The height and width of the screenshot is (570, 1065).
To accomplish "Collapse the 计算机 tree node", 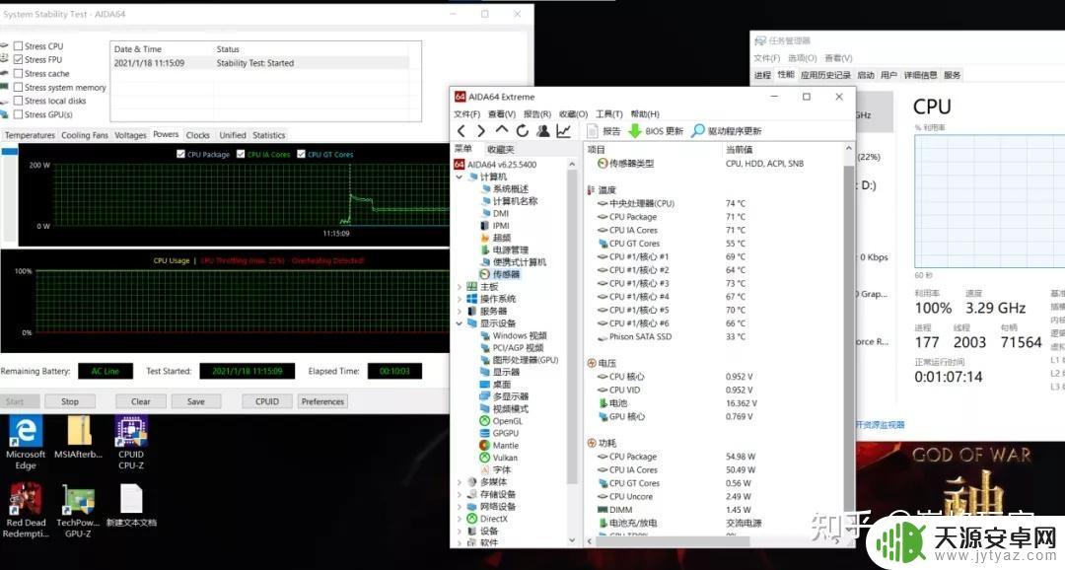I will pos(460,177).
